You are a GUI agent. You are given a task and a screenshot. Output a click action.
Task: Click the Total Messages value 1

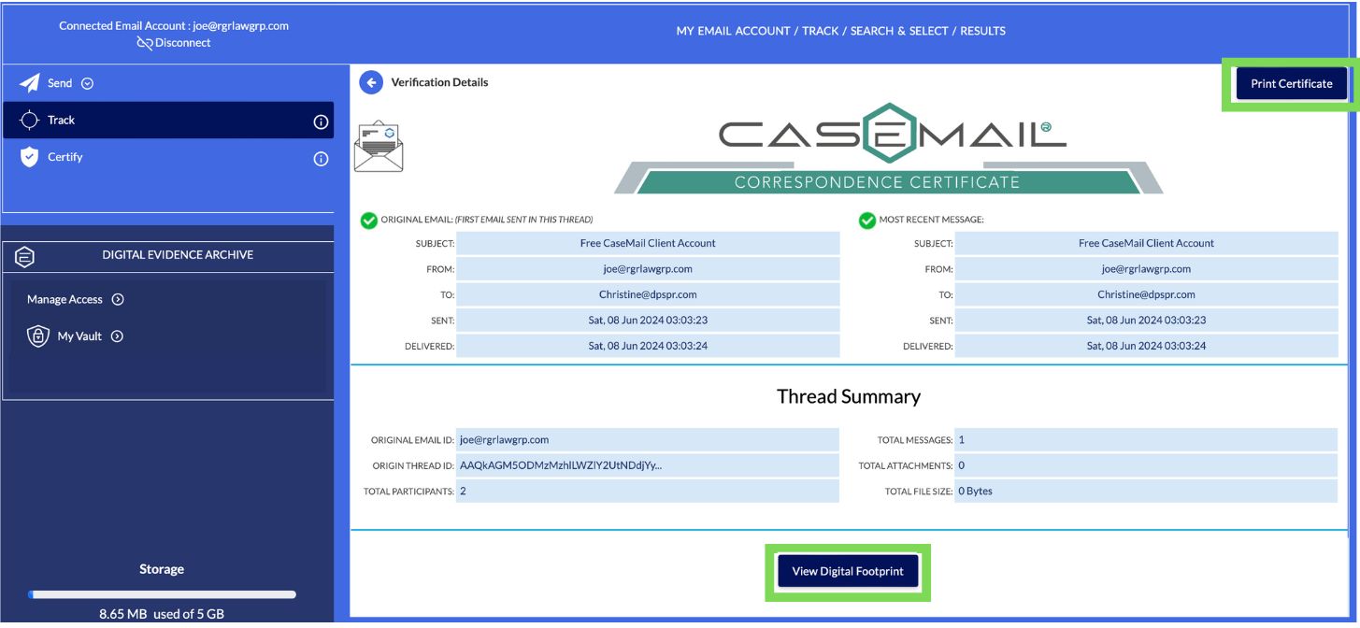[1146, 440]
